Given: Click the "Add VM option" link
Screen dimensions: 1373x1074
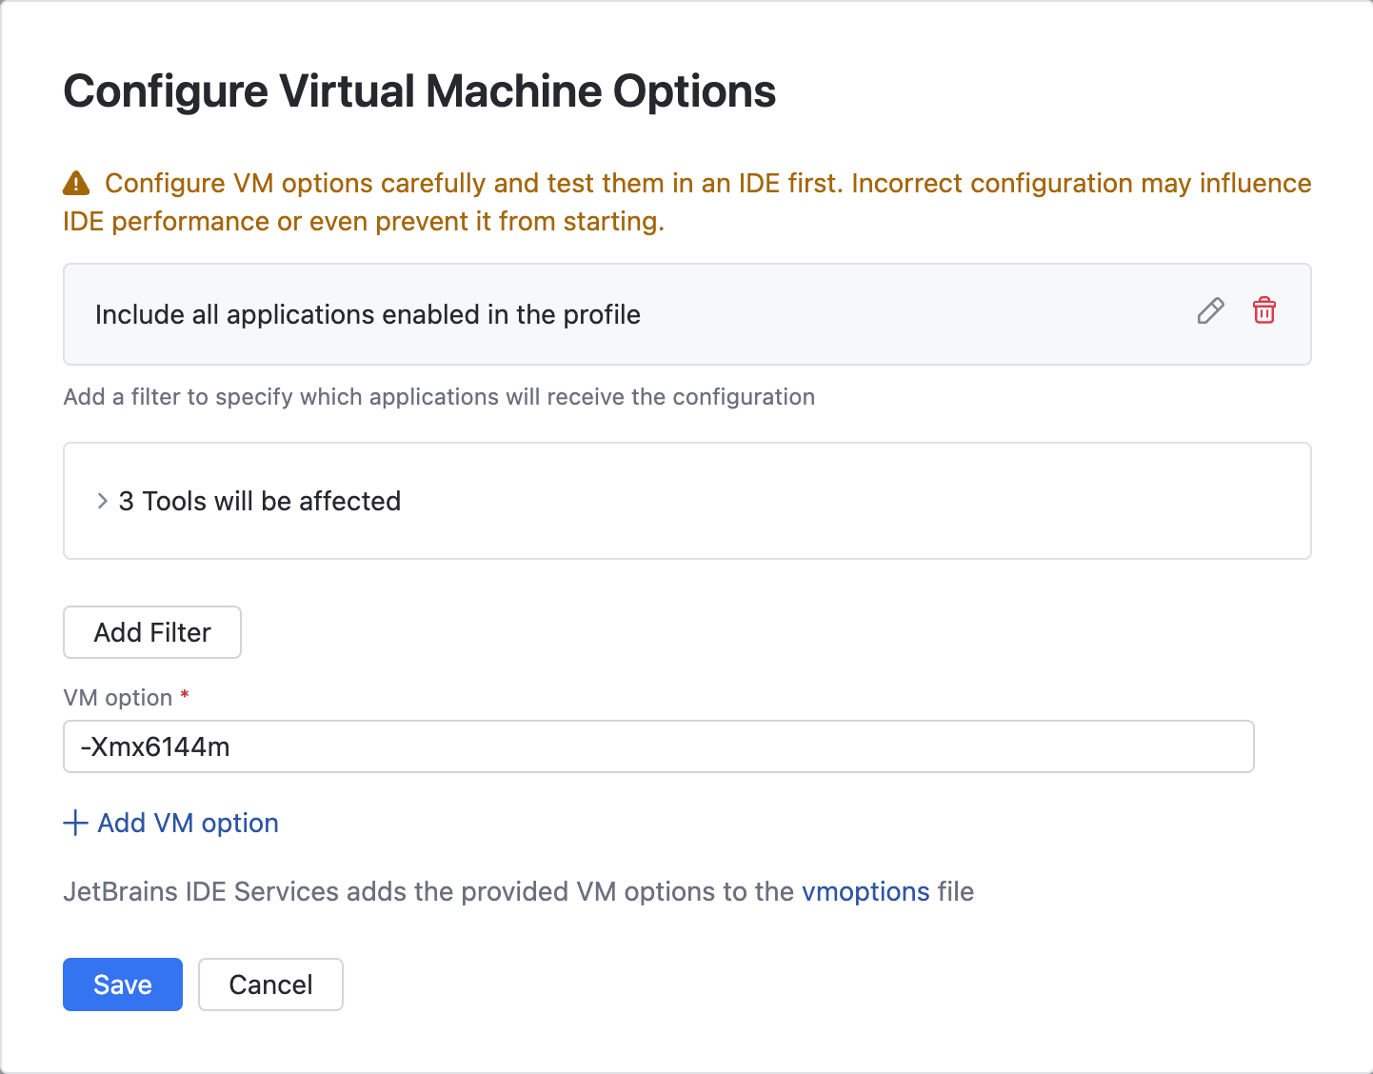Looking at the screenshot, I should tap(187, 823).
